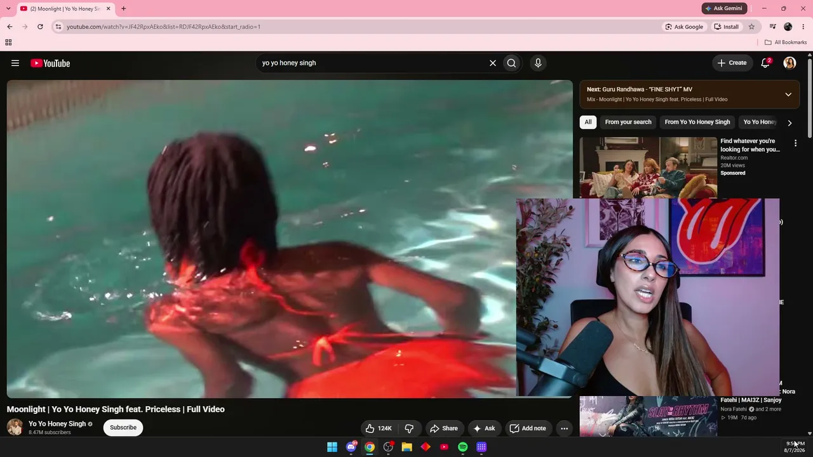The image size is (813, 457).
Task: Open the Chrome profile avatar
Action: click(x=788, y=27)
